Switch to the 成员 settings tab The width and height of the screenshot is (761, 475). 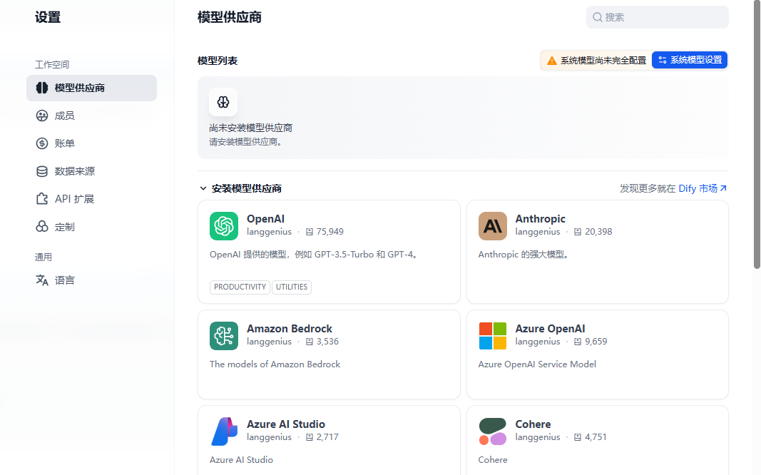point(92,116)
